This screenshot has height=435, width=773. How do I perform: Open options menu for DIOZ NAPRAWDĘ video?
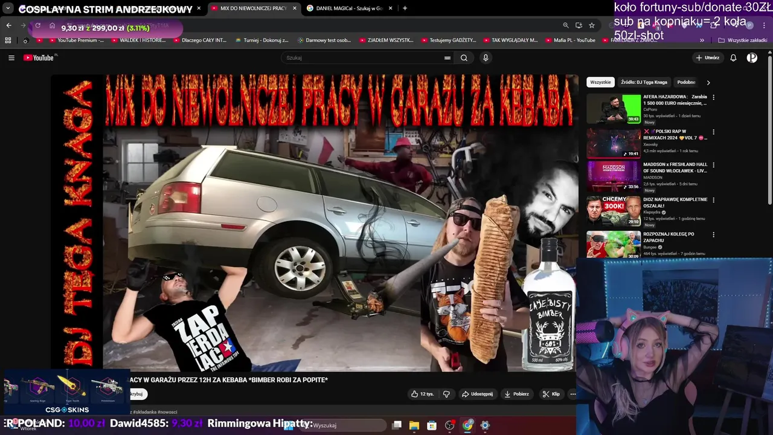(713, 200)
